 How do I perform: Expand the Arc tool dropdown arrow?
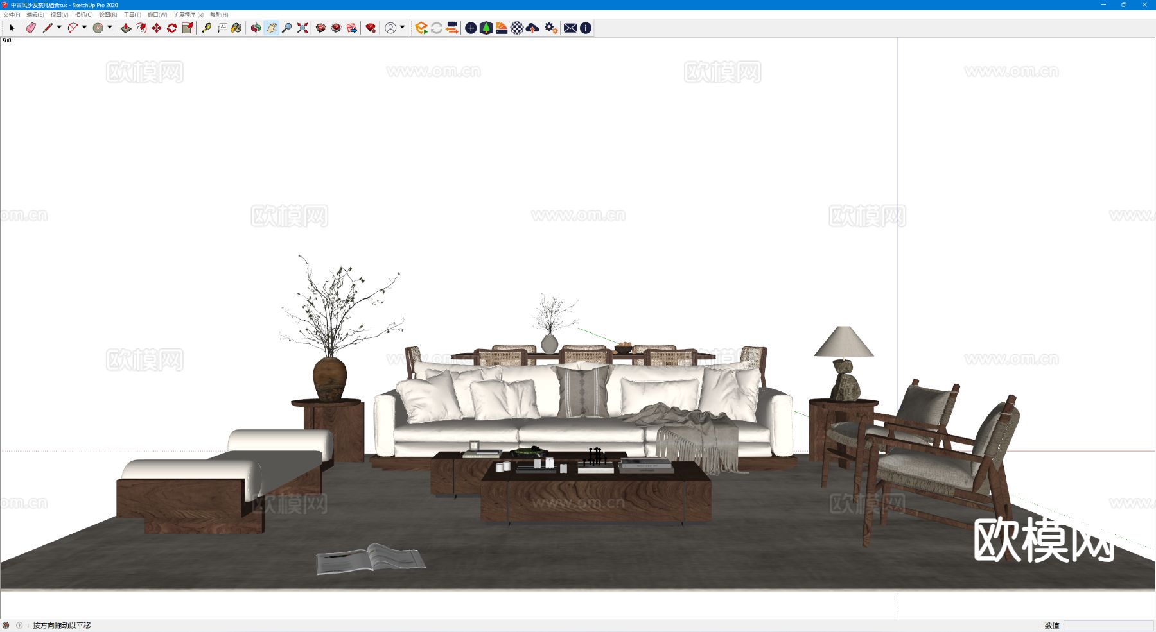[84, 28]
